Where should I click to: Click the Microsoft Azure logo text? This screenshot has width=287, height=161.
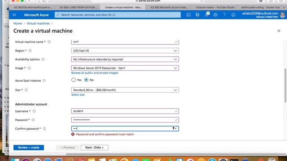(36, 15)
